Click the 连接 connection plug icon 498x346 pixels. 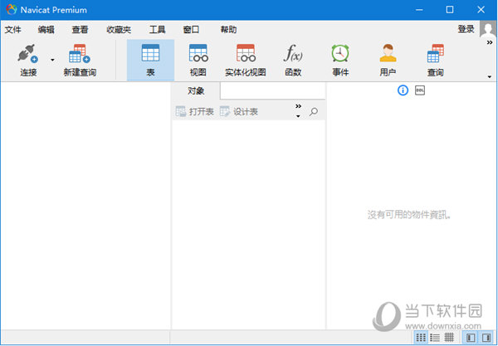(x=27, y=53)
